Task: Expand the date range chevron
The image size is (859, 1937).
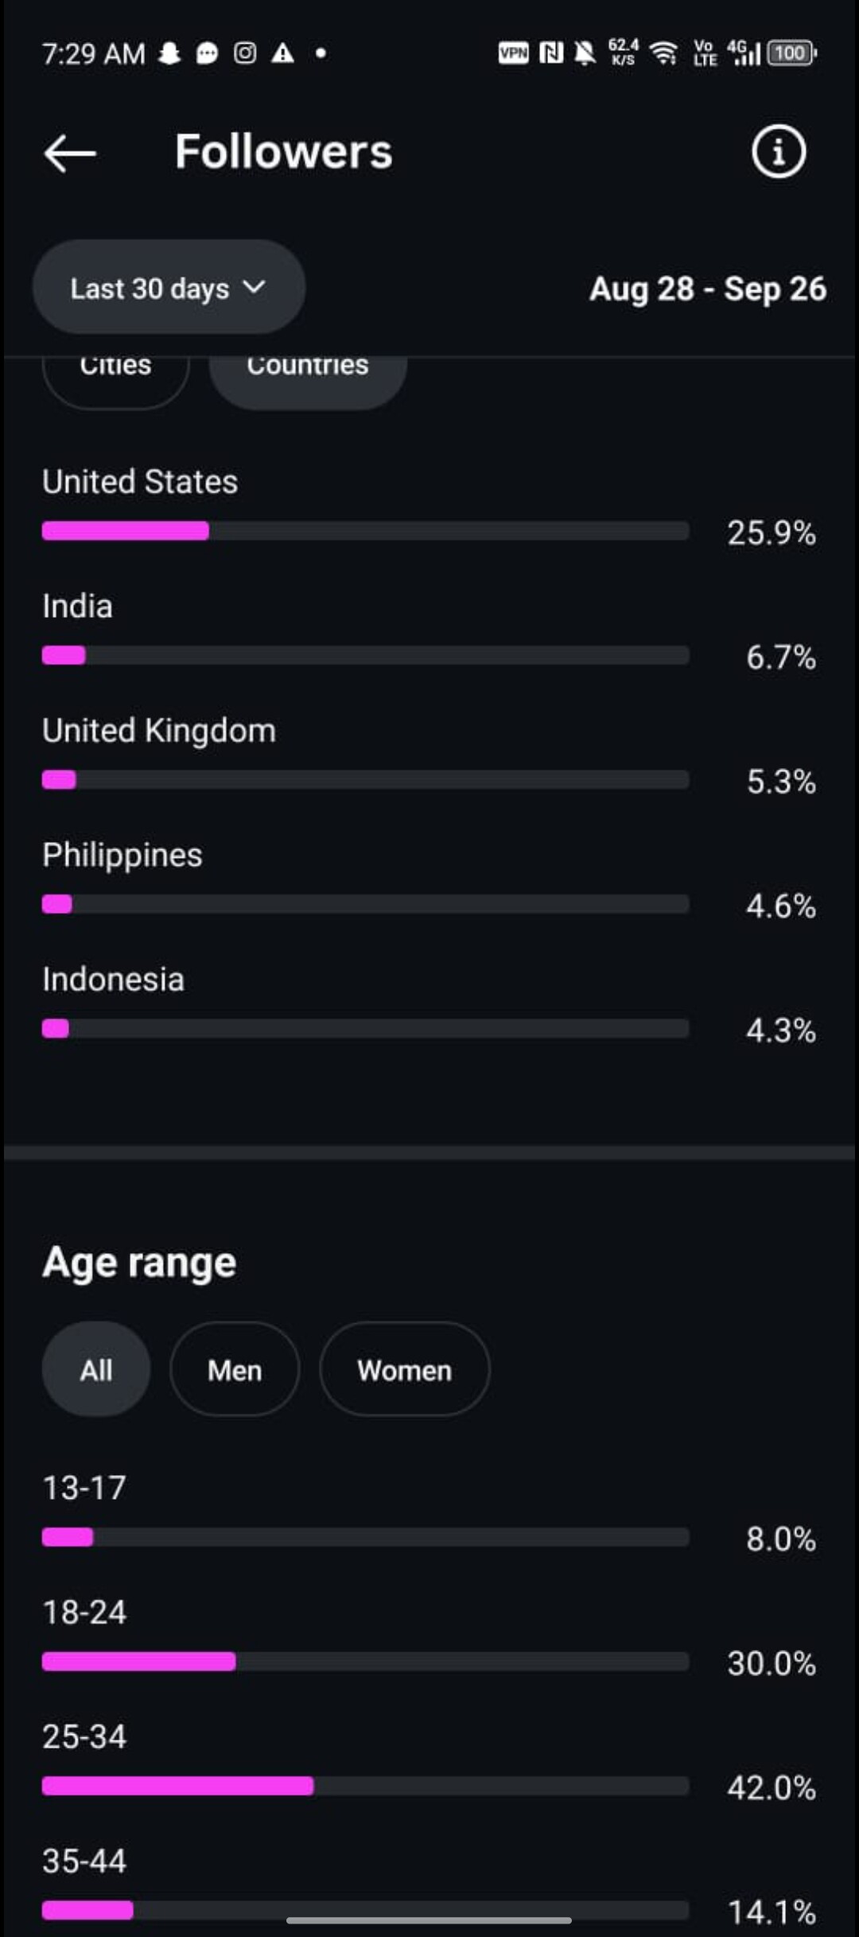Action: pos(255,286)
